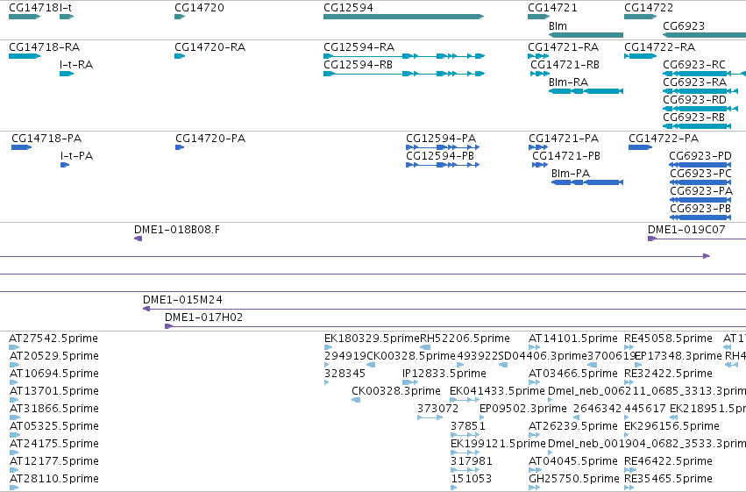
Task: Click EST RE45058.5prime label
Action: (x=669, y=339)
